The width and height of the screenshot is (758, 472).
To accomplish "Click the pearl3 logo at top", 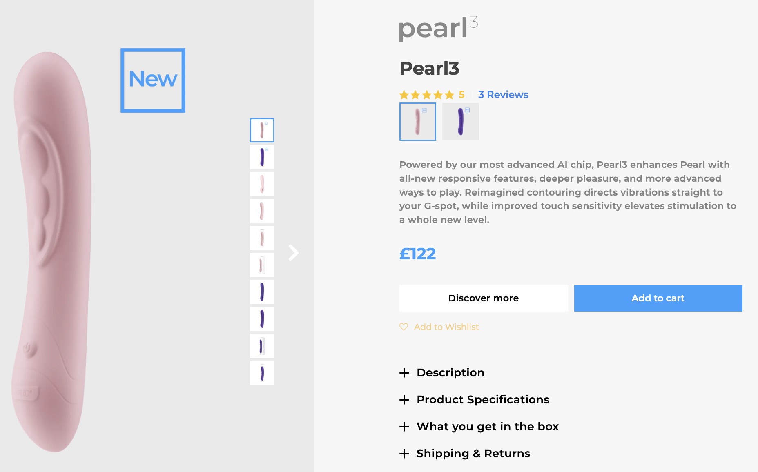I will click(x=438, y=29).
